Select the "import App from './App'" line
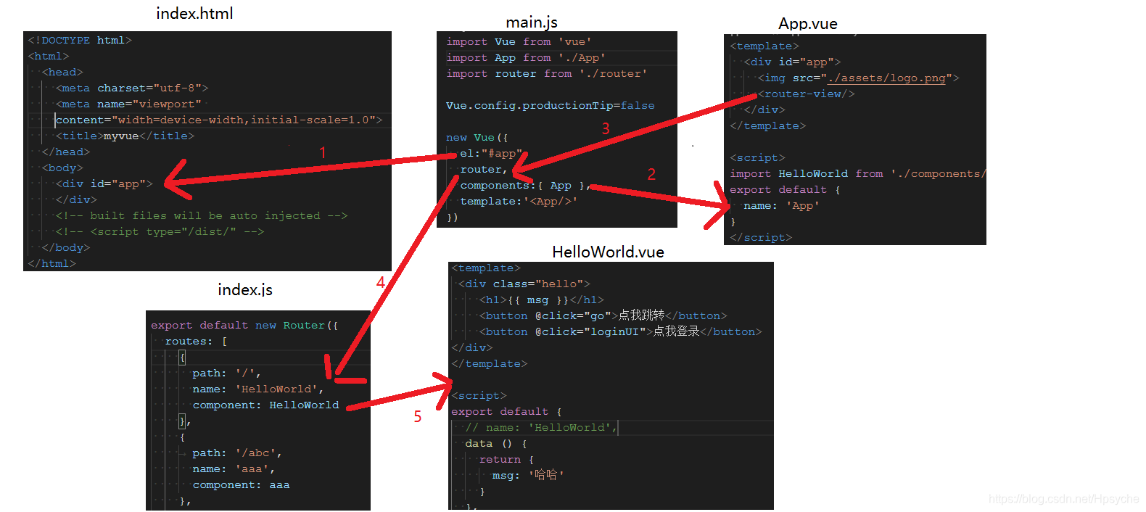 point(526,58)
